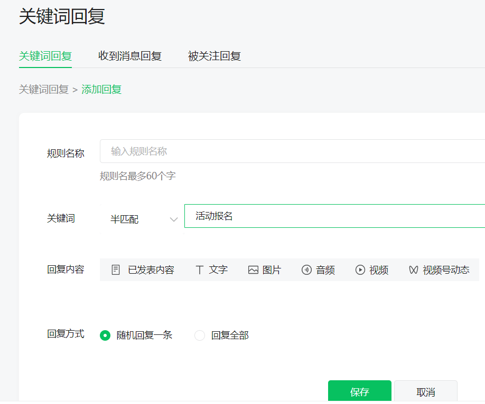
Task: Click the 取消 cancel button
Action: point(426,392)
